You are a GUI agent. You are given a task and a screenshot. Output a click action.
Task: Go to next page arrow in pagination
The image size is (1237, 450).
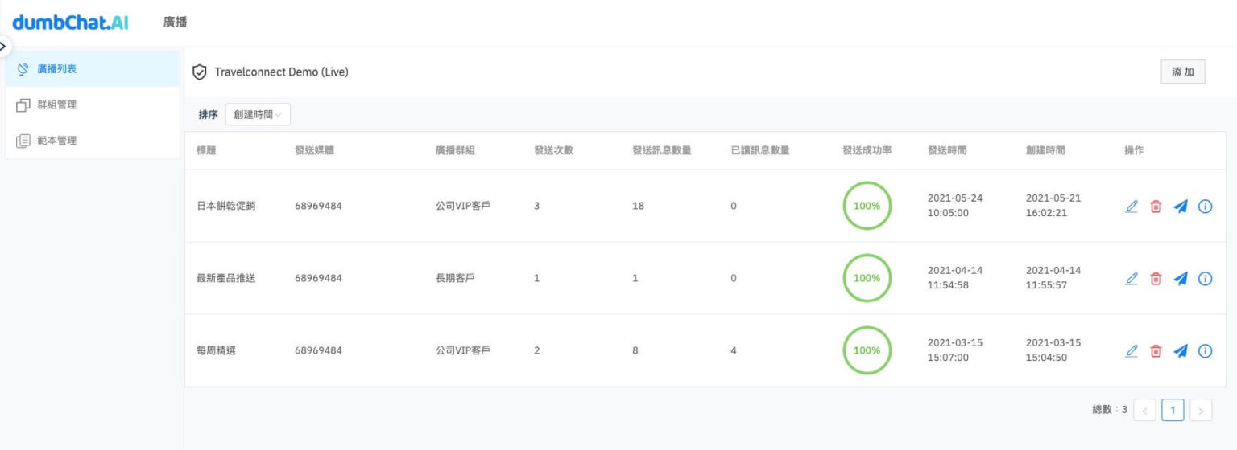coord(1201,411)
